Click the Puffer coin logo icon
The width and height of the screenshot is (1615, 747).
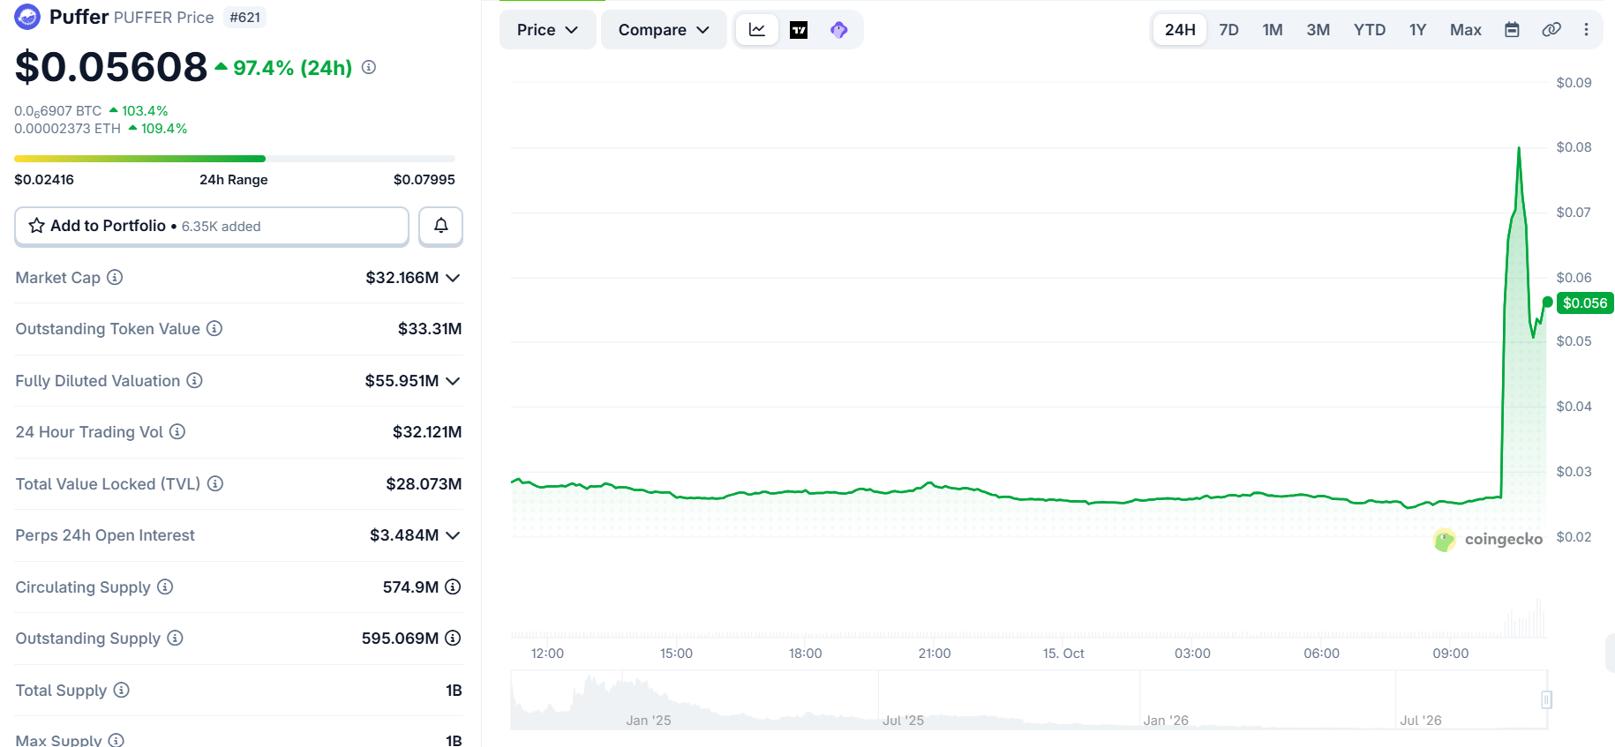click(27, 17)
